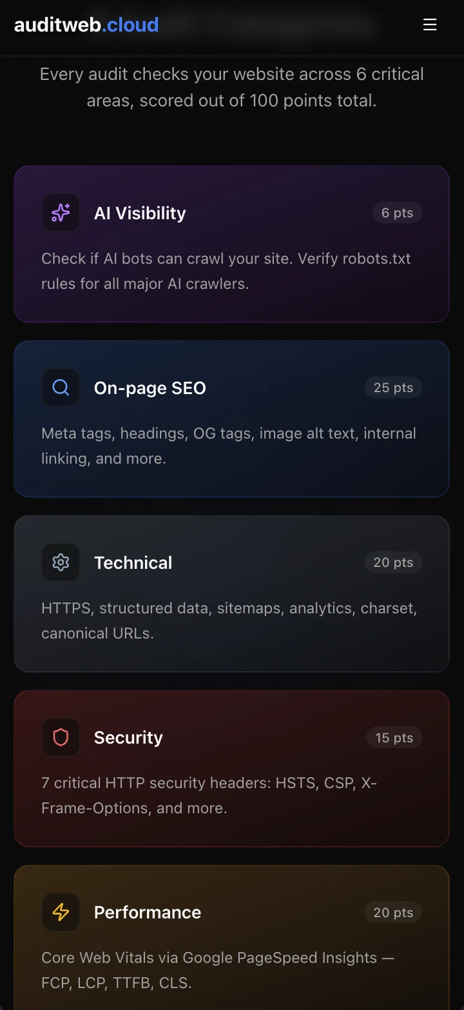The image size is (464, 1010).
Task: Click the AI Visibility heading text
Action: tap(140, 213)
